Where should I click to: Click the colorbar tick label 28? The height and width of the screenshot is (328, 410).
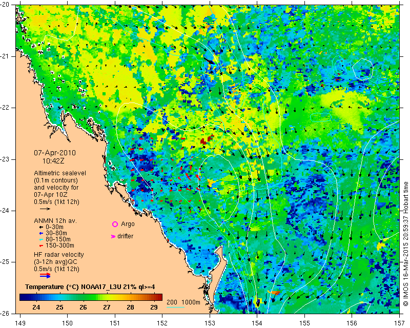click(x=130, y=307)
